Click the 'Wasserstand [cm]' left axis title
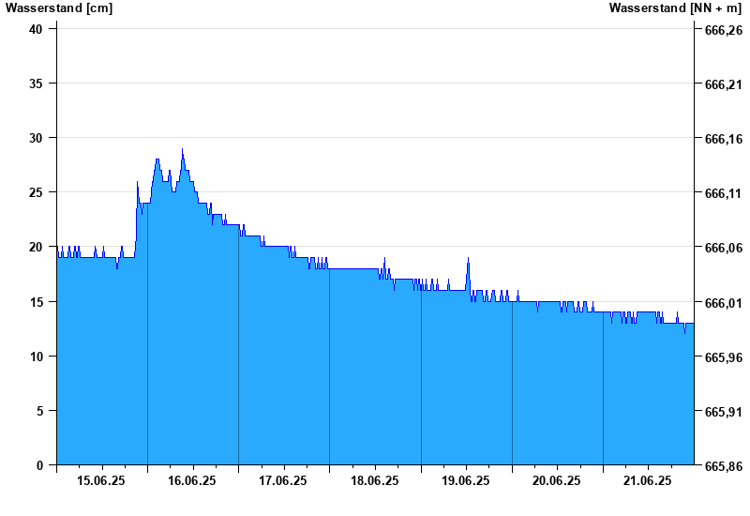This screenshot has width=750, height=516. click(59, 8)
